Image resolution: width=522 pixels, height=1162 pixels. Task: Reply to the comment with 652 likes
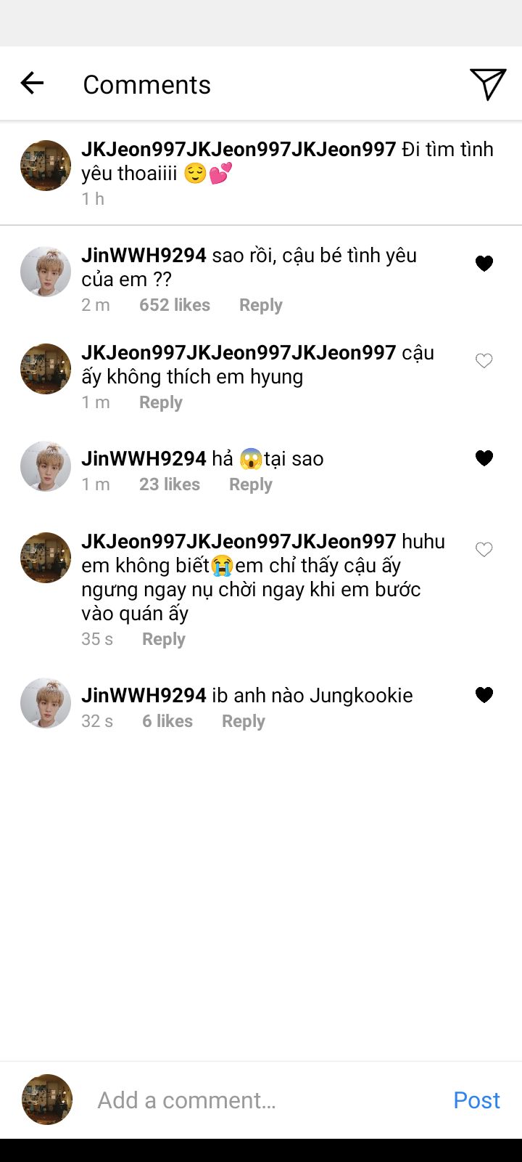261,305
